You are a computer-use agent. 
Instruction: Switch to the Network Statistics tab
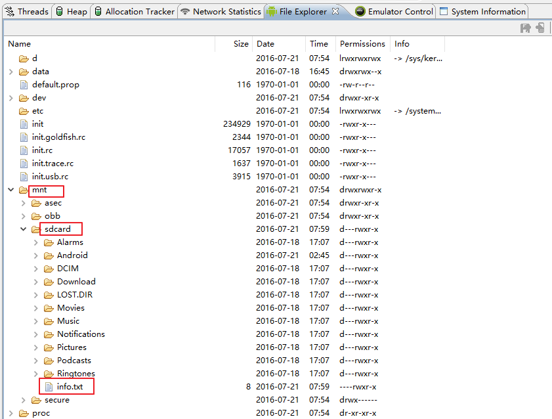coord(221,12)
